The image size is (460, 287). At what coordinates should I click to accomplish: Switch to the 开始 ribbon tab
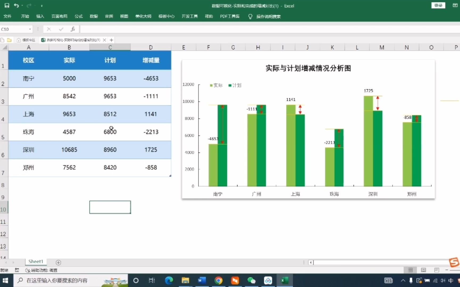(x=25, y=16)
